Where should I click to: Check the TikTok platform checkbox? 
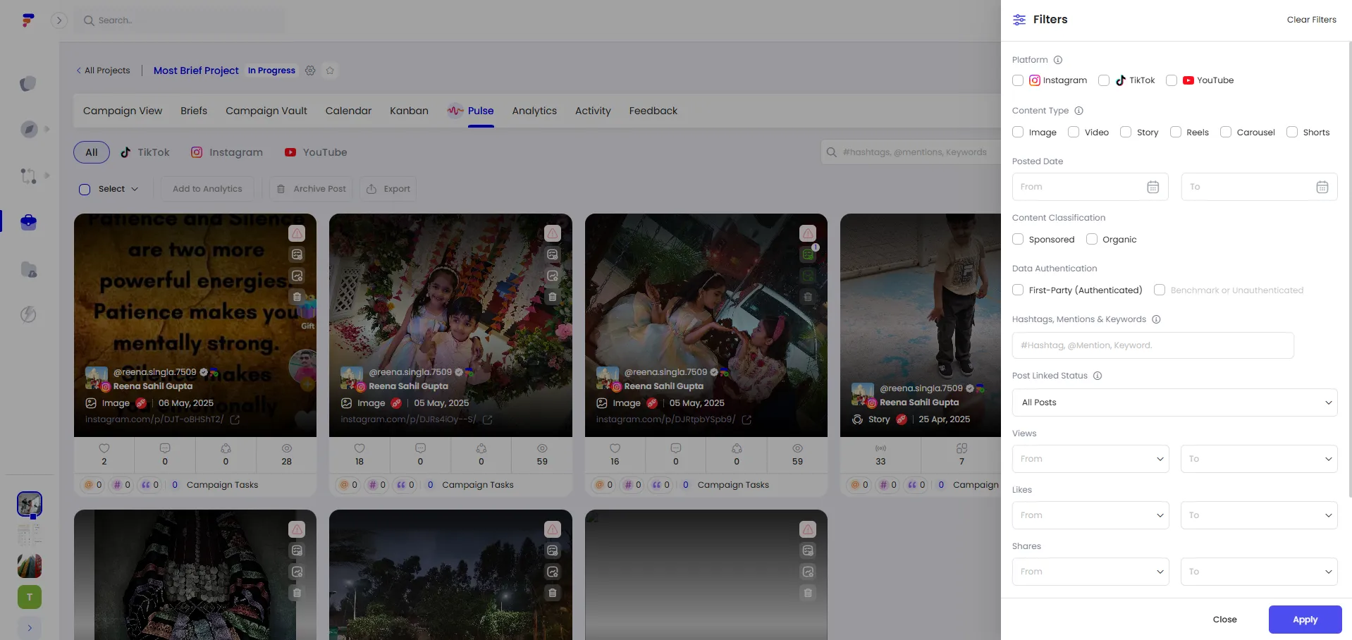pos(1104,80)
